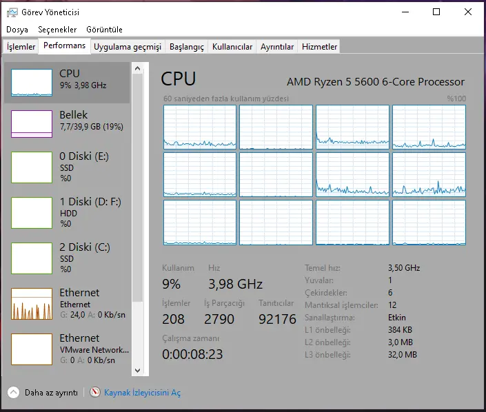The image size is (486, 412).
Task: Select 1 Diski (D: F:) graph thumbnail
Action: pos(32,213)
